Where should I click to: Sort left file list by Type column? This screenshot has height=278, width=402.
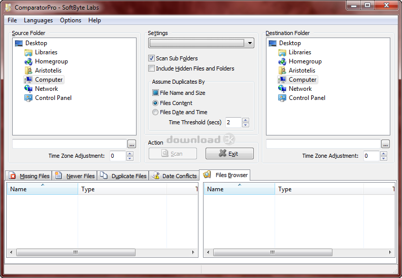point(122,189)
